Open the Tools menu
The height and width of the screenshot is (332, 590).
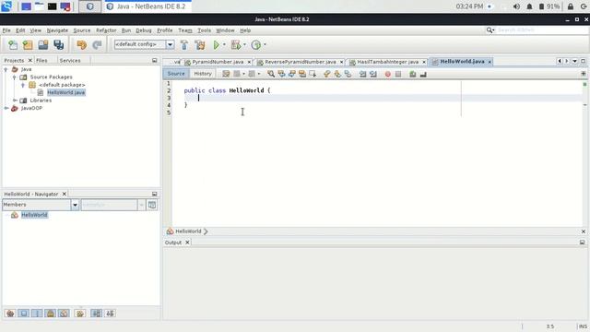pos(205,30)
